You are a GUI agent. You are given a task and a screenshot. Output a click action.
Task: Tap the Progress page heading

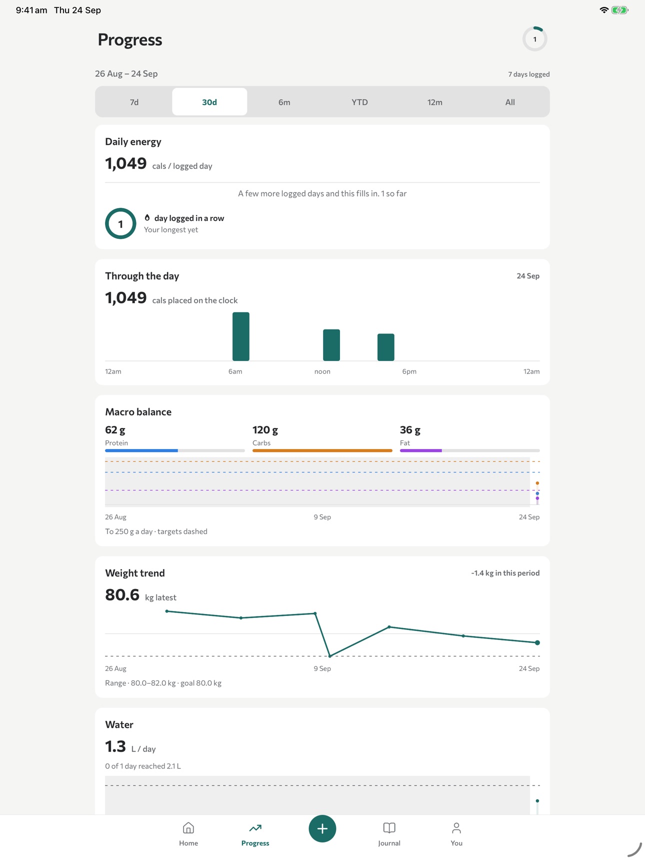click(x=130, y=39)
